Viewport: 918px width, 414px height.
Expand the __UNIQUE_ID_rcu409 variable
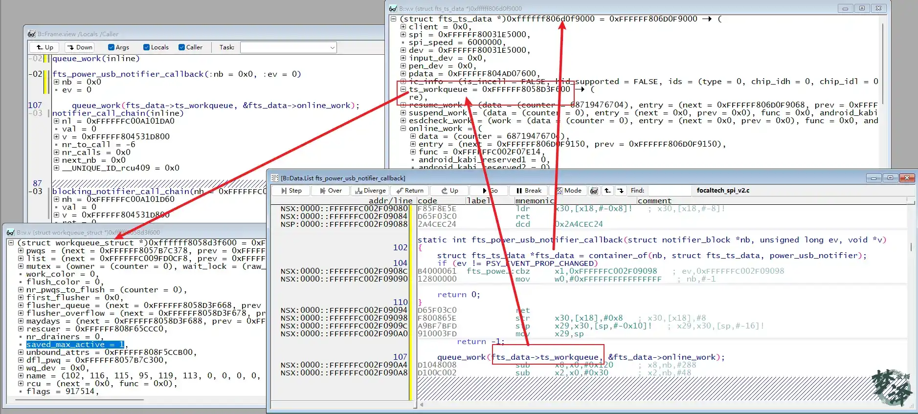click(56, 168)
